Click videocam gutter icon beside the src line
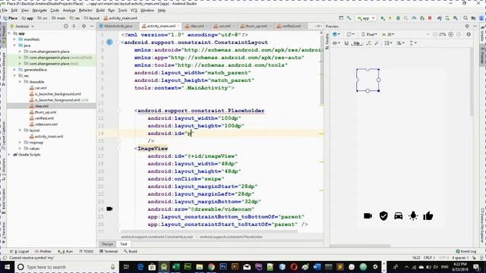 (x=109, y=209)
